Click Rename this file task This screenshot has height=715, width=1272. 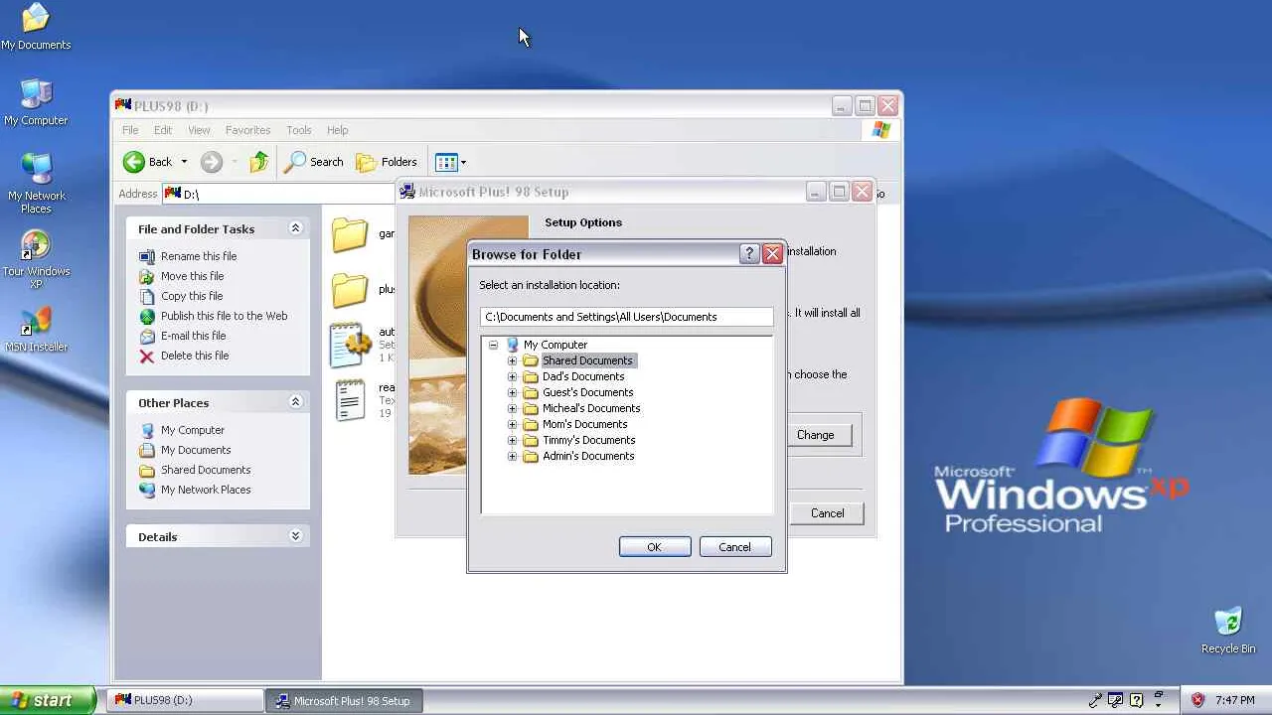(199, 256)
